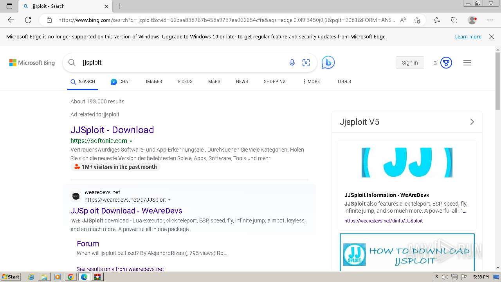Click the taskbar clock showing 5:38 PM
The image size is (501, 282).
[x=481, y=277]
